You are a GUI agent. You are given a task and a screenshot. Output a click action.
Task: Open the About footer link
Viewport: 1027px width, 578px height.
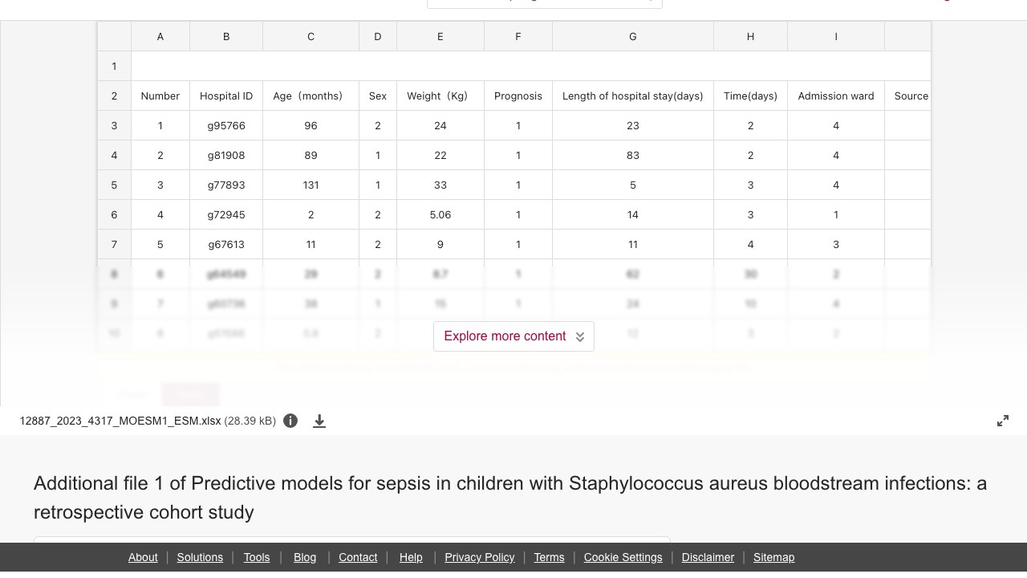(143, 557)
